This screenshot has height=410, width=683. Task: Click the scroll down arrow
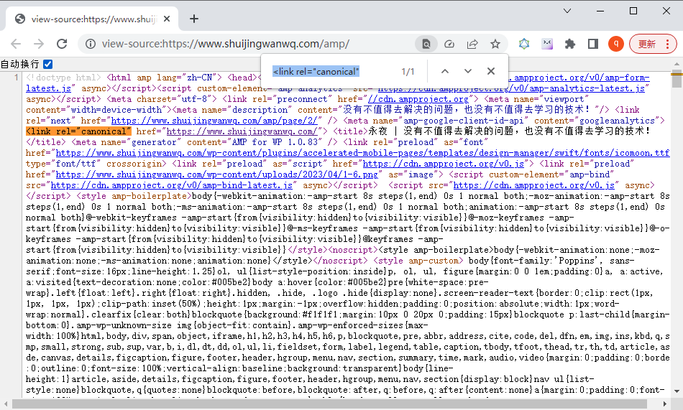677,391
